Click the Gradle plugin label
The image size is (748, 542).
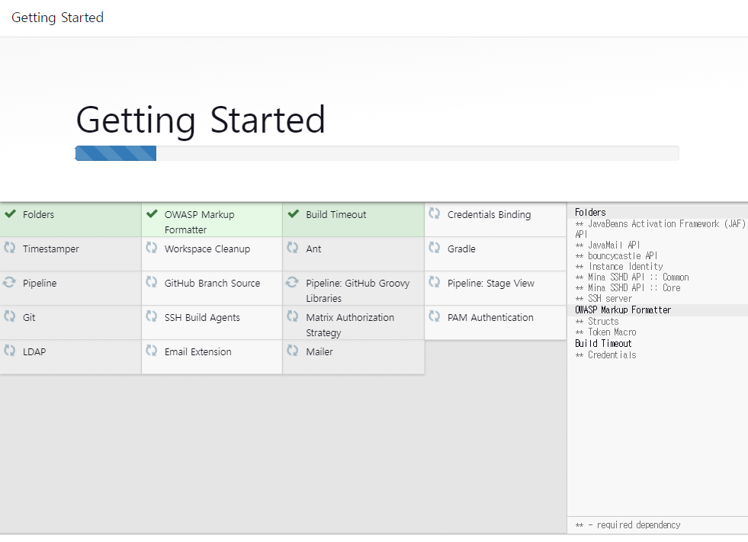pos(461,249)
